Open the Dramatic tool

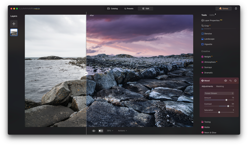coord(207,73)
